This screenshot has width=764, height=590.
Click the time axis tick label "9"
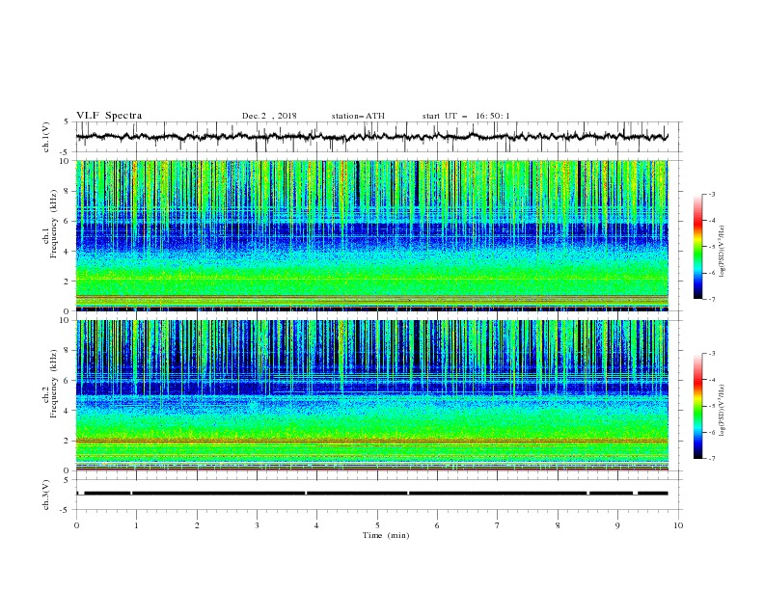tap(617, 525)
